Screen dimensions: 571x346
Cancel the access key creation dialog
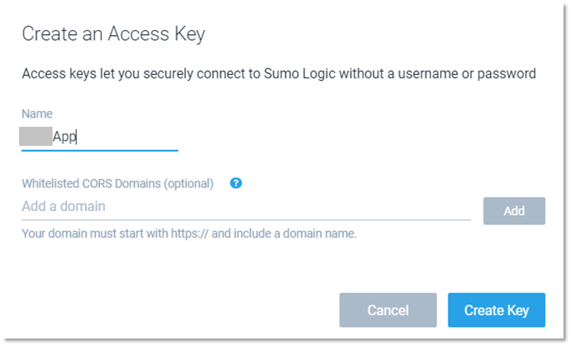tap(388, 310)
